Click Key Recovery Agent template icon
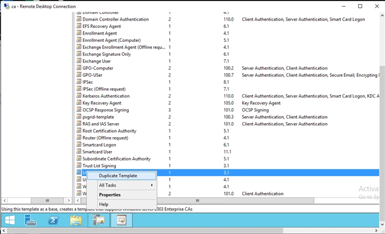The width and height of the screenshot is (385, 234). click(x=79, y=103)
